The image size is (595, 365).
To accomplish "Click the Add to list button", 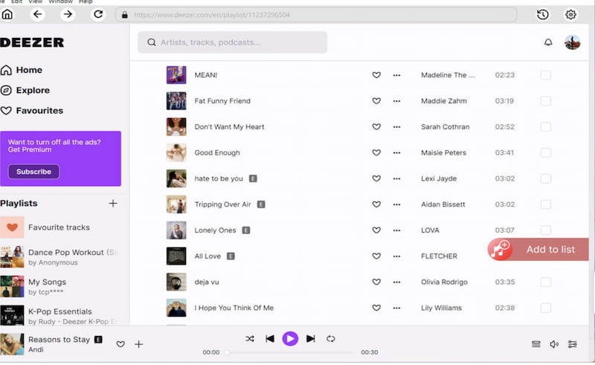I will click(x=538, y=249).
